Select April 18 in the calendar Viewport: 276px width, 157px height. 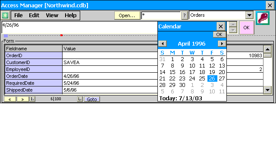pyautogui.click(x=202, y=72)
